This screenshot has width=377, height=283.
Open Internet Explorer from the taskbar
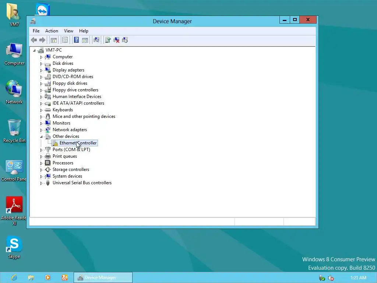tap(14, 278)
